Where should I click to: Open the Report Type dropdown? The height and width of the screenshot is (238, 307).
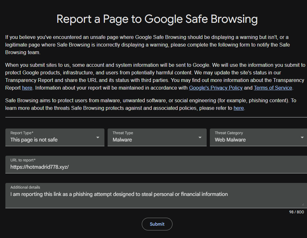(55, 137)
